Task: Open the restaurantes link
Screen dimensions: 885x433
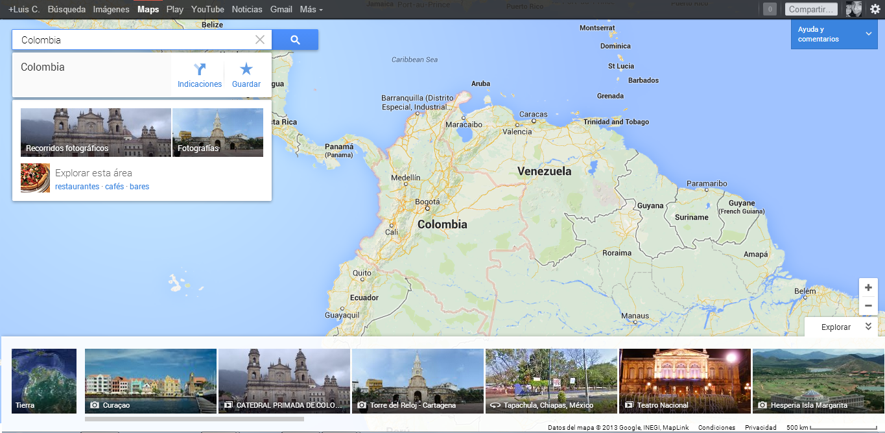Action: pos(77,187)
